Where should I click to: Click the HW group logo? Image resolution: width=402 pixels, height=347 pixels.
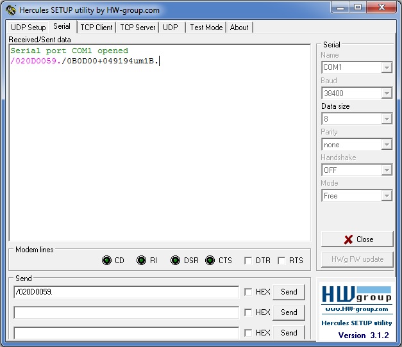(356, 294)
